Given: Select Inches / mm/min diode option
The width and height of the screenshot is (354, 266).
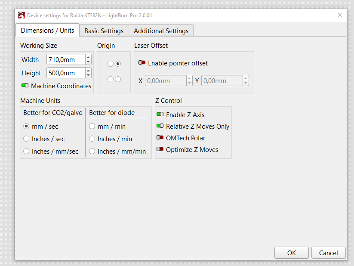Looking at the screenshot, I should coord(92,151).
